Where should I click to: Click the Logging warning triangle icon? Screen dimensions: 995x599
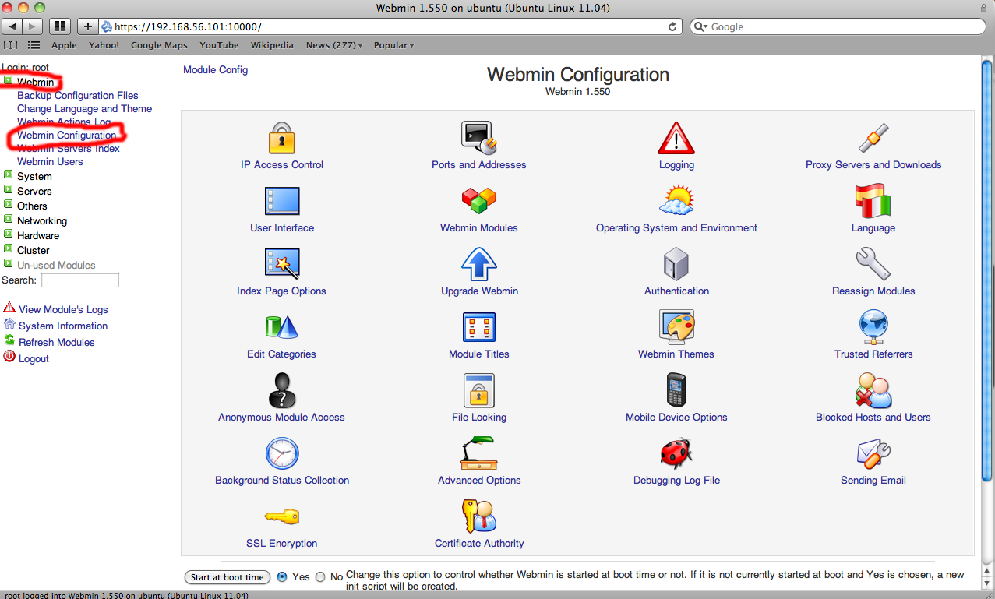676,138
